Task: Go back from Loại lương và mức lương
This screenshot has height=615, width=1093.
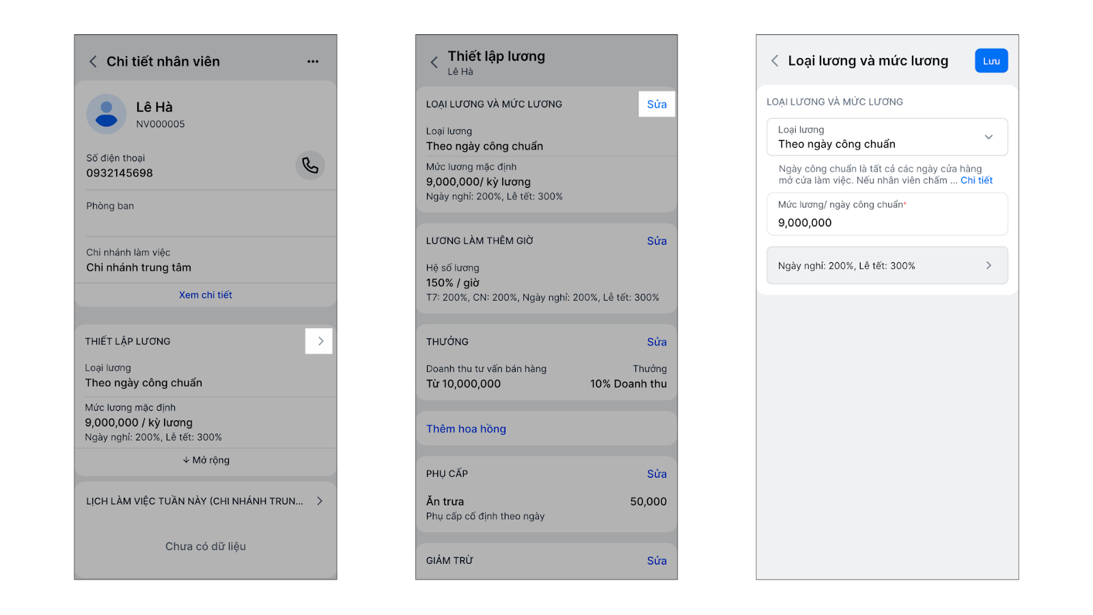Action: (775, 61)
